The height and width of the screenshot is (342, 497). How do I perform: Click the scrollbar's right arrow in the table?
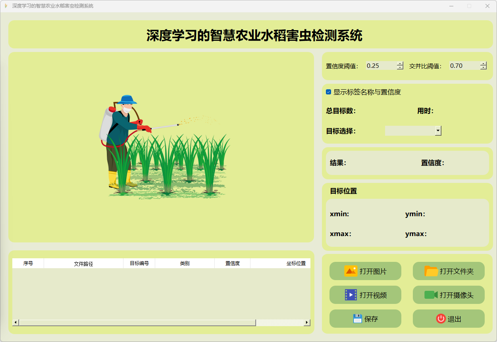pos(307,323)
